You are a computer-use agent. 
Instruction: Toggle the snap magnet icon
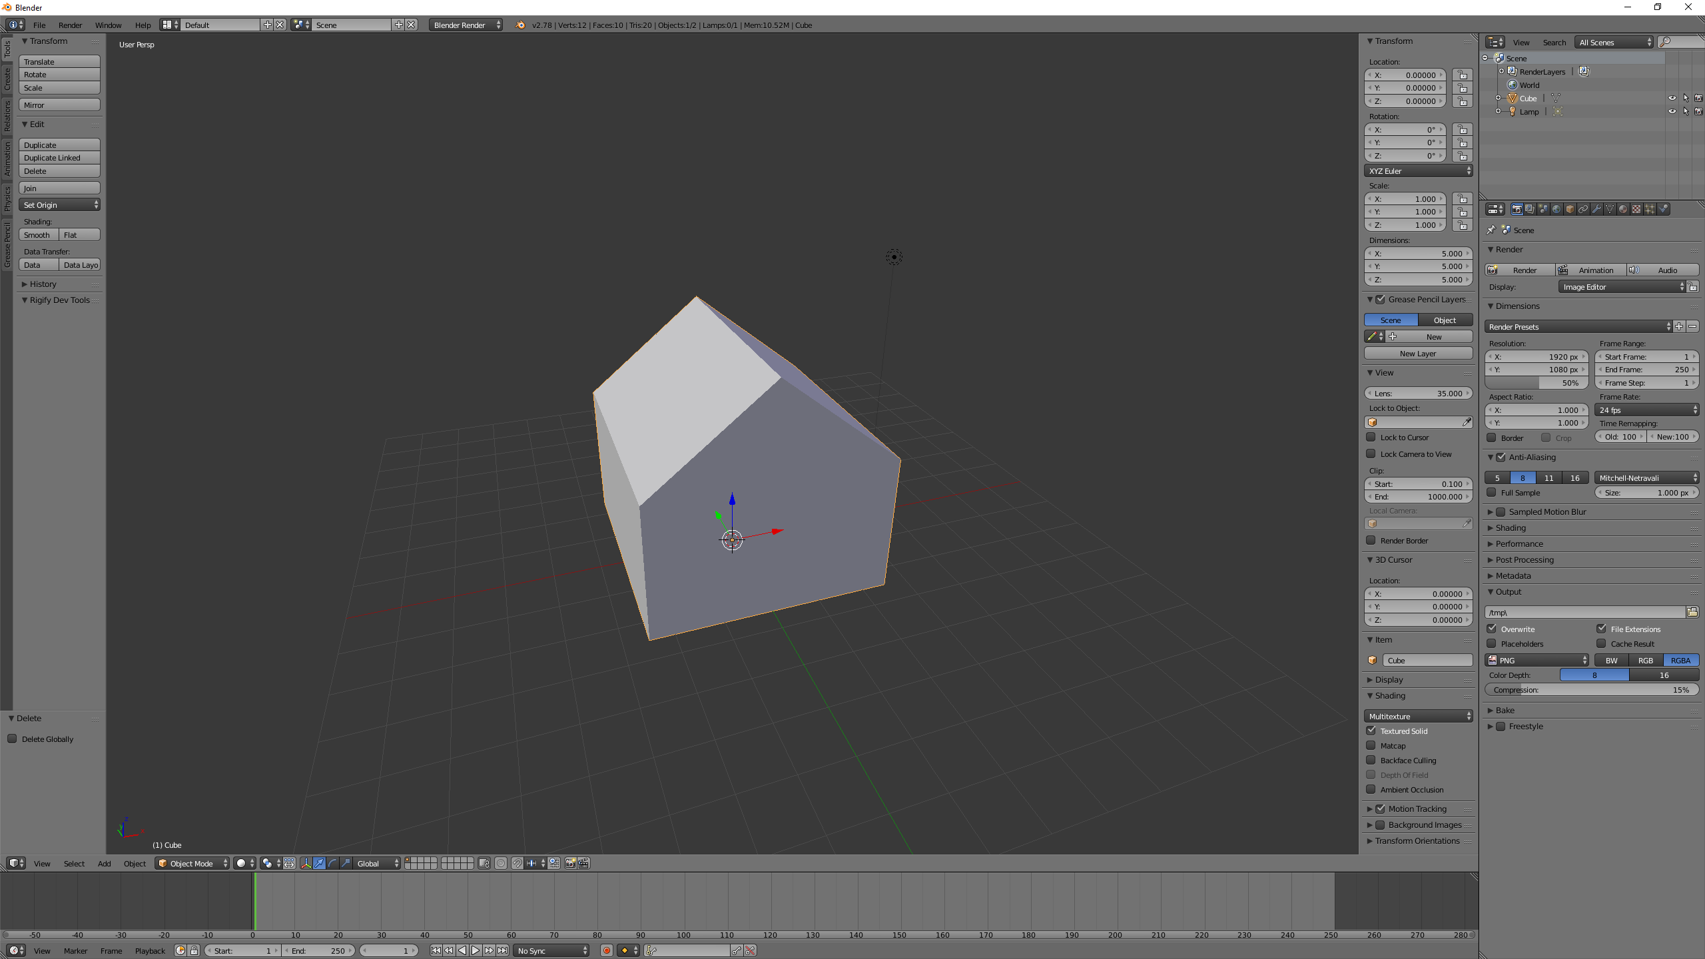[517, 863]
